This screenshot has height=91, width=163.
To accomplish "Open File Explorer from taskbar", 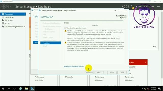I will coord(26,89).
